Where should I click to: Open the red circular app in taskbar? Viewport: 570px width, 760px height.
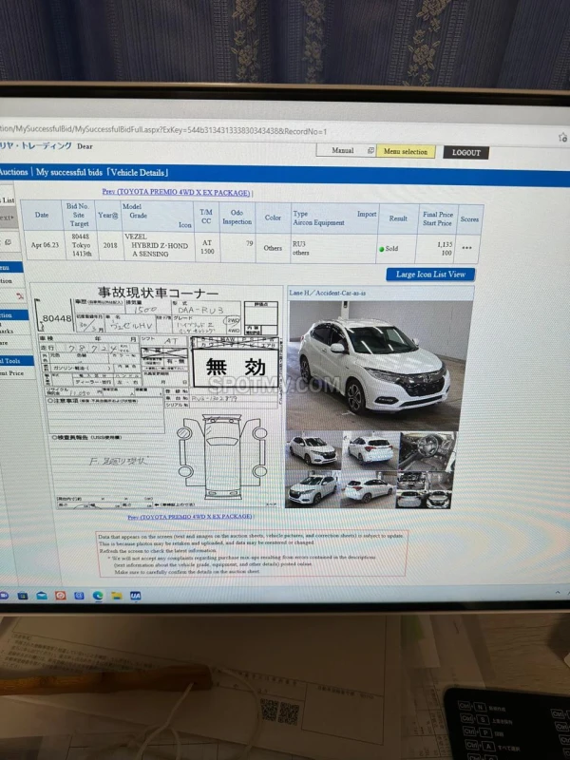[60, 596]
